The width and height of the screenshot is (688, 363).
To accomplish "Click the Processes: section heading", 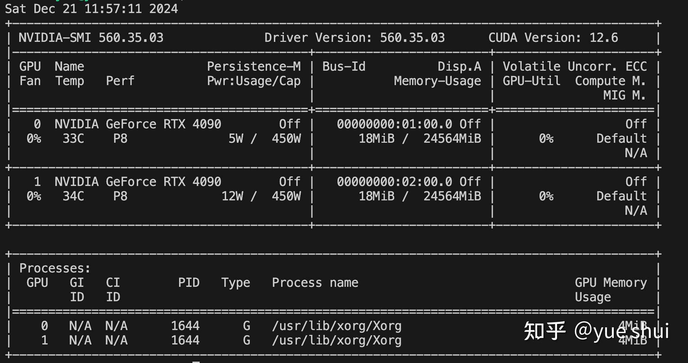I will click(x=55, y=268).
